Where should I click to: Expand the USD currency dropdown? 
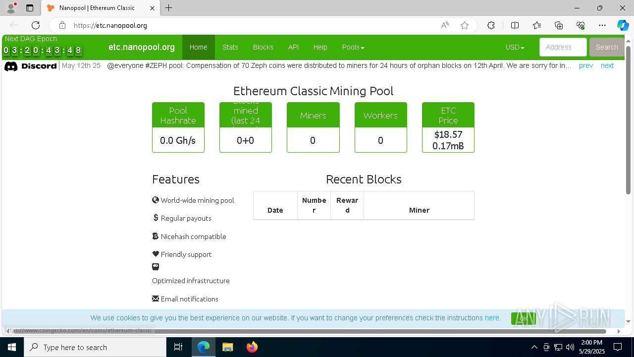(x=515, y=47)
